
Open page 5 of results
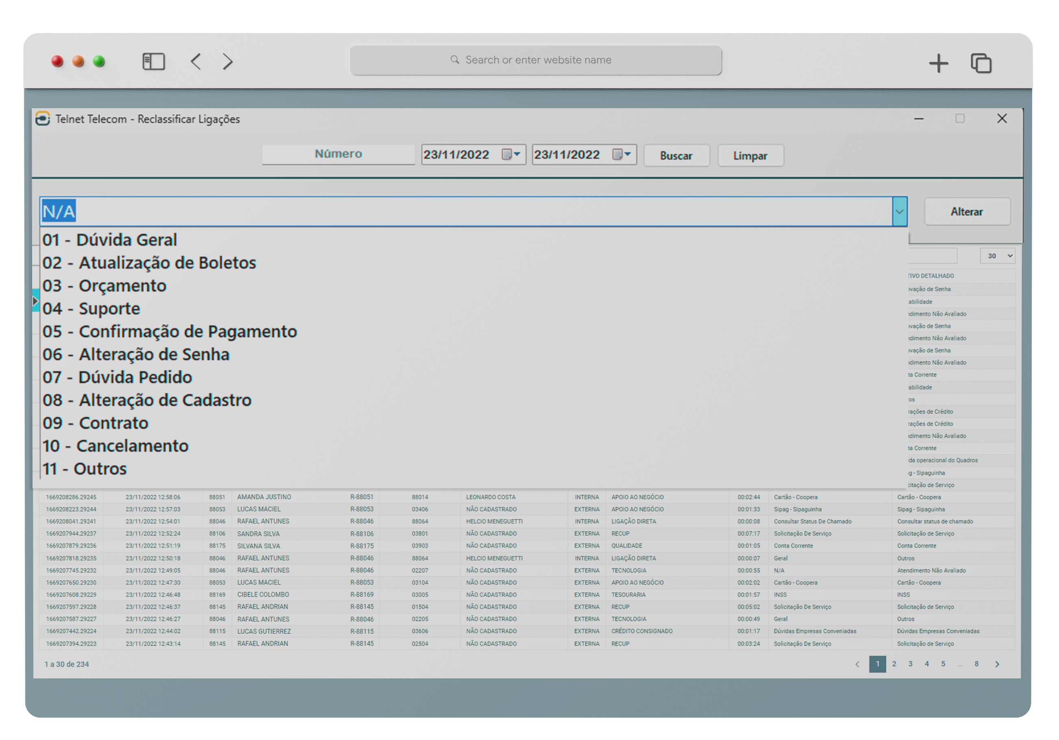pos(943,664)
